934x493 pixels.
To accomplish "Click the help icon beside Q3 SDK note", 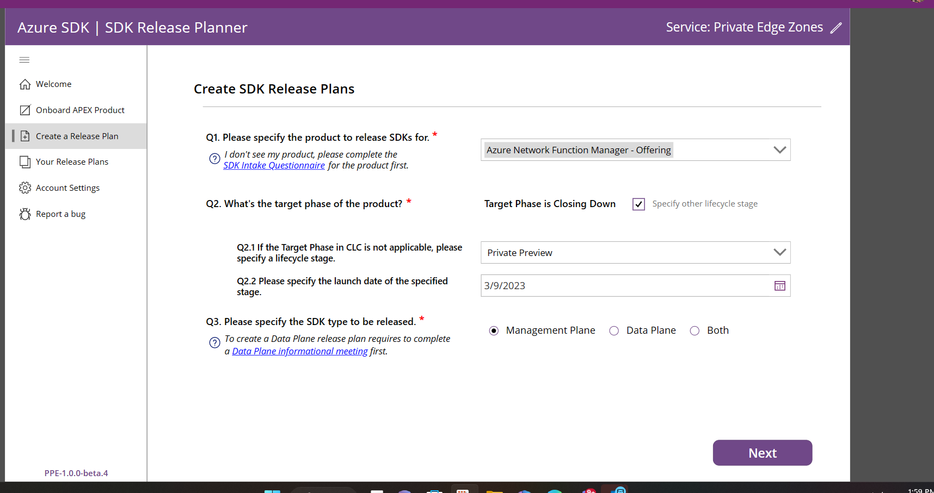I will coord(214,343).
